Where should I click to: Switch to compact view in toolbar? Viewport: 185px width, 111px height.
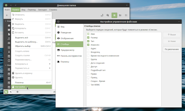coord(126,15)
